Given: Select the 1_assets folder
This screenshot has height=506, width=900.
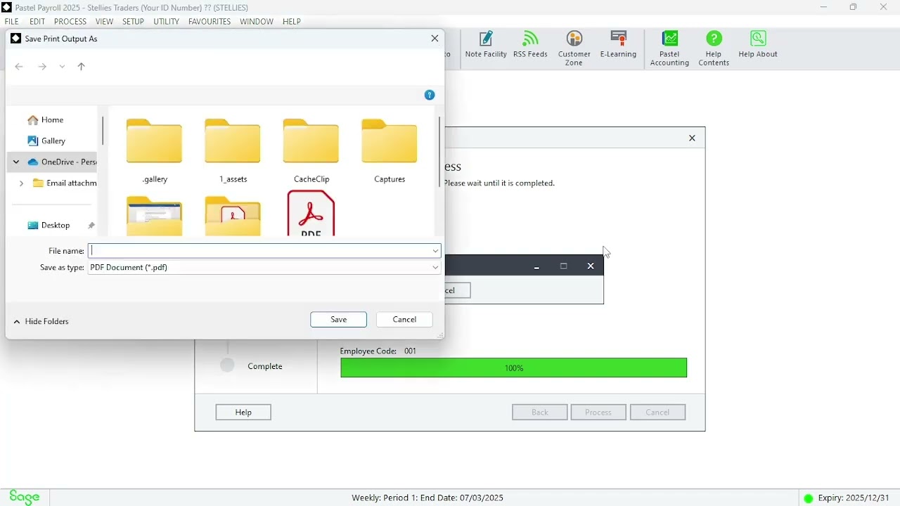Looking at the screenshot, I should click(233, 152).
